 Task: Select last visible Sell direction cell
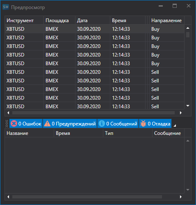(x=167, y=106)
